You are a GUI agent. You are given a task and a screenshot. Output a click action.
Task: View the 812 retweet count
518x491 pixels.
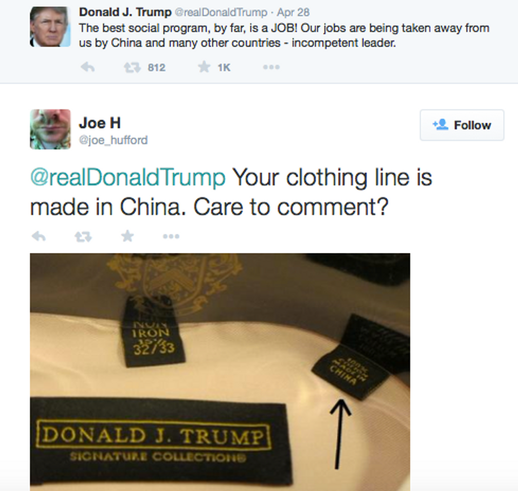(x=156, y=68)
